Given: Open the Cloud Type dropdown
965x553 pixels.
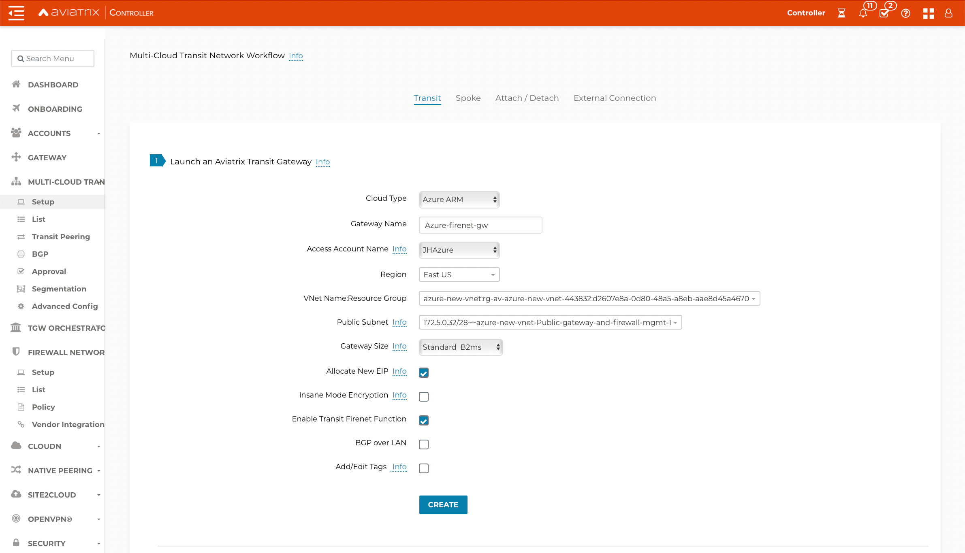Looking at the screenshot, I should (x=459, y=199).
